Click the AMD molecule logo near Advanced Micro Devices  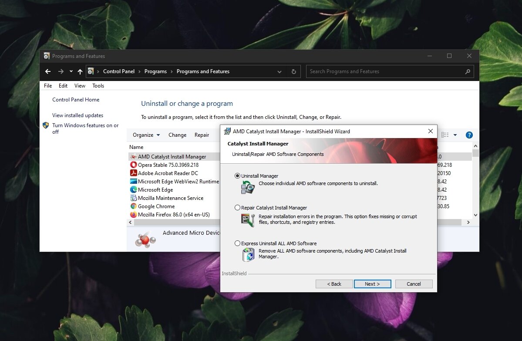click(x=147, y=240)
